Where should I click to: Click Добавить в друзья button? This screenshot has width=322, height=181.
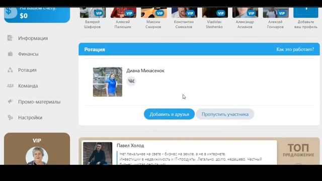point(169,114)
